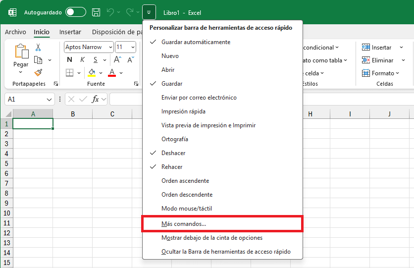This screenshot has width=414, height=268.
Task: Check Modo mouse/táctil option
Action: click(x=222, y=209)
